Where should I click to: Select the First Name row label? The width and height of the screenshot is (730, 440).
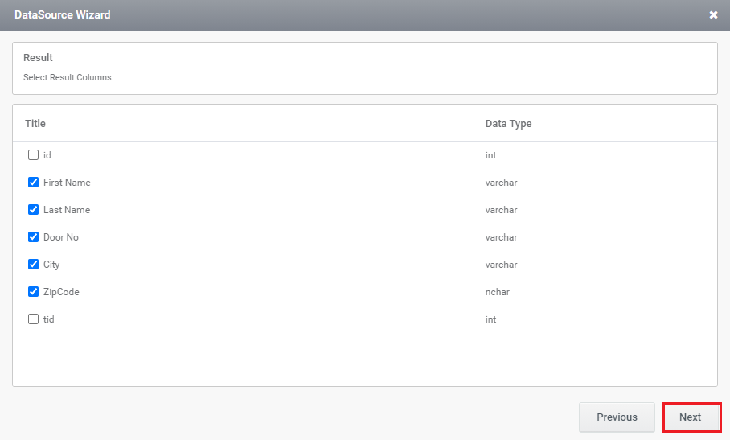[67, 183]
